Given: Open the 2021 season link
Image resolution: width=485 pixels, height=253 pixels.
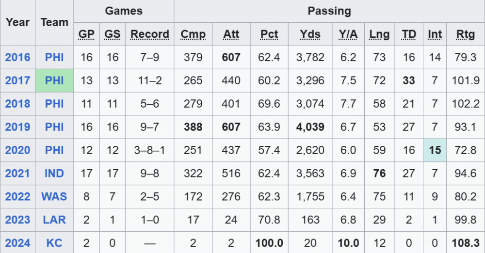Looking at the screenshot, I should 17,174.
